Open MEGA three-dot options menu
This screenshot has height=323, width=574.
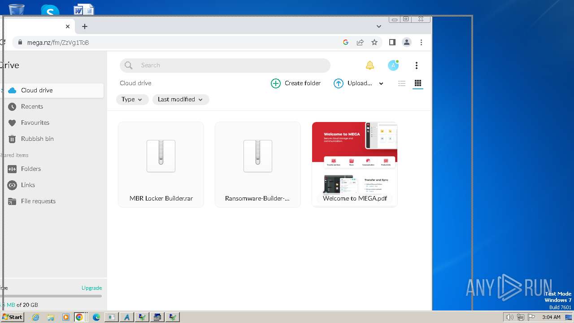pos(417,65)
